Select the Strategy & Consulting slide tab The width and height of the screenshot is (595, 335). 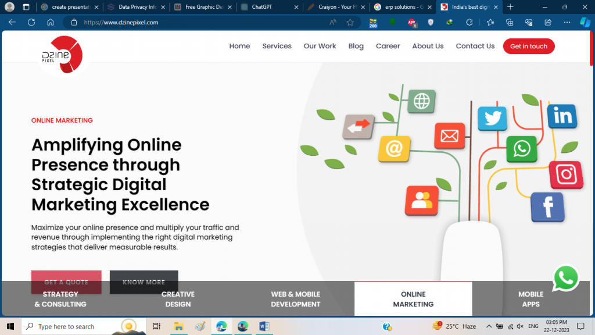click(x=60, y=299)
